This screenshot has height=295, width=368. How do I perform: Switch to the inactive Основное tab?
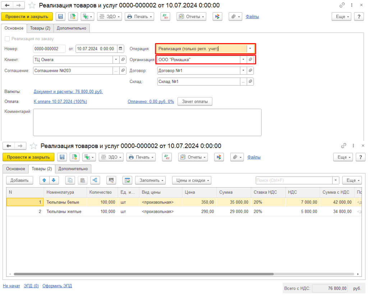click(x=16, y=169)
